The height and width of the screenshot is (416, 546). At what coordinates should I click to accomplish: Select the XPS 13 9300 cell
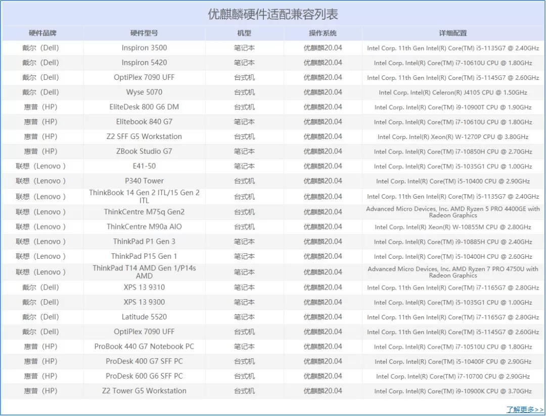click(144, 302)
